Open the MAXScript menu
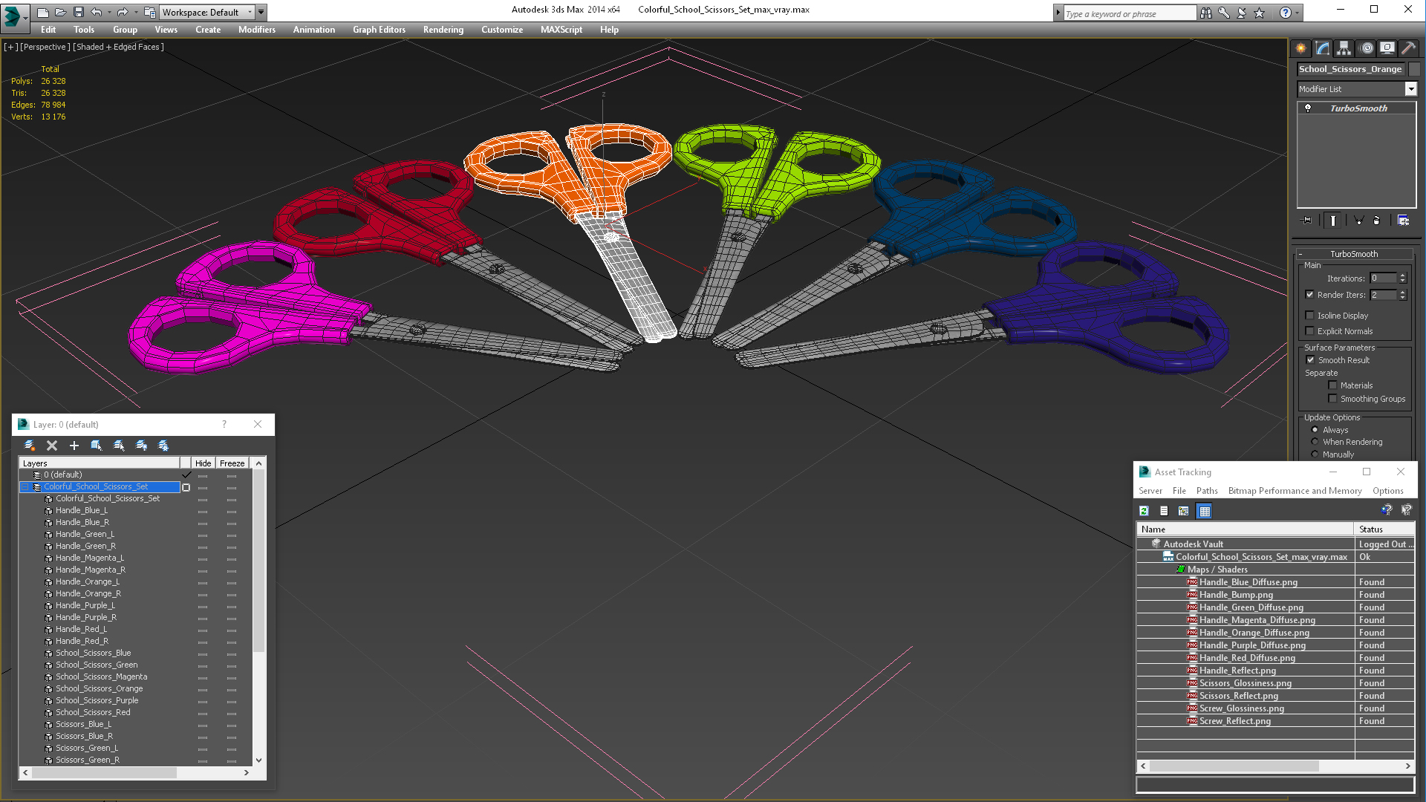Viewport: 1426px width, 802px height. (x=561, y=30)
